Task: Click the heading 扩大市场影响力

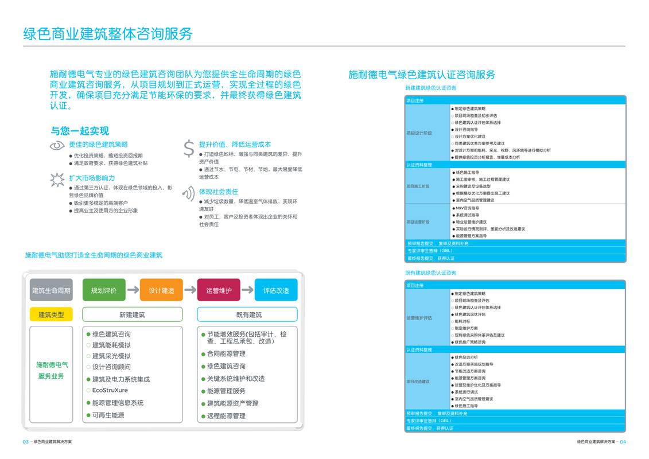Action: click(x=92, y=178)
